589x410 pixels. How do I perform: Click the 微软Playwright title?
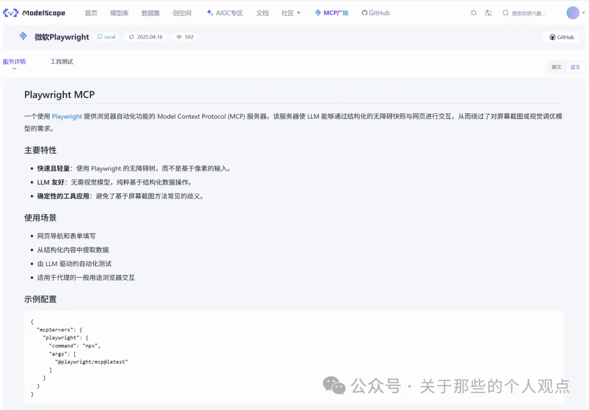62,37
